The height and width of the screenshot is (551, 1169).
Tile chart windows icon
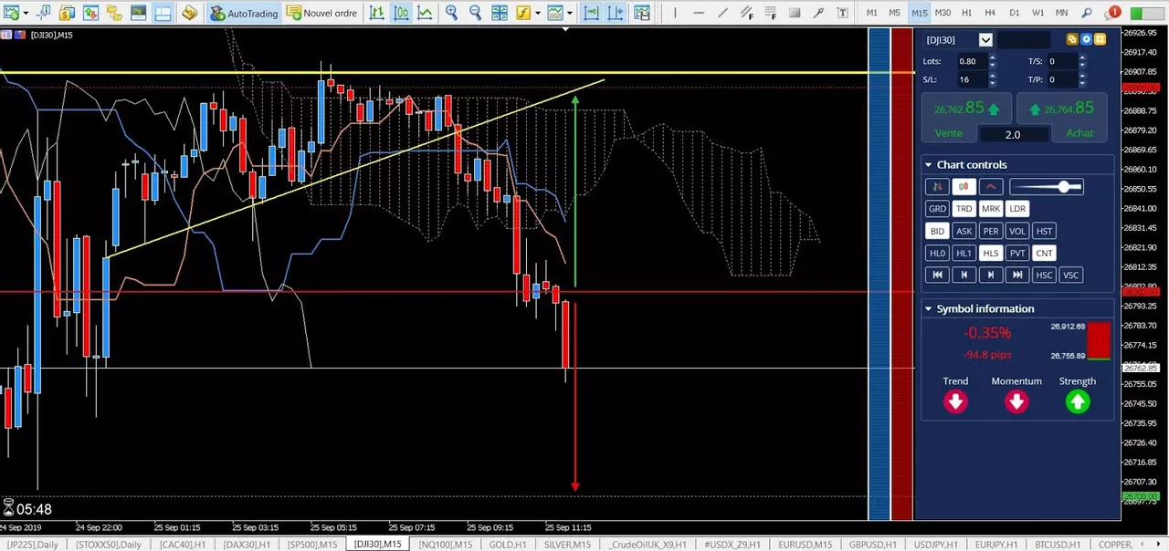[500, 13]
